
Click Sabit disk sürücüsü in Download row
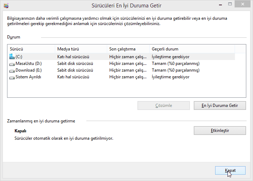pos(75,70)
